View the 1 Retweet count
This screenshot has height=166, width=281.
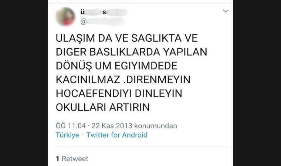[72, 159]
